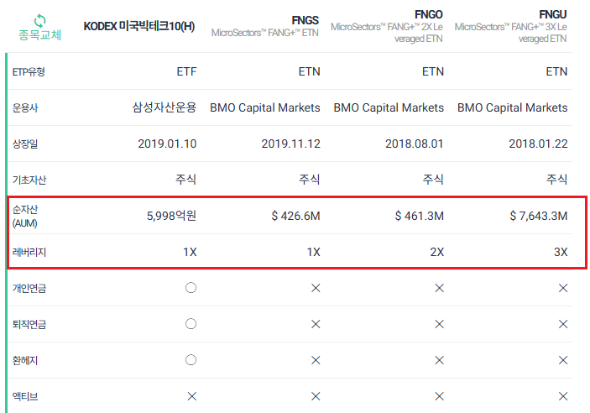Click ETF value for KODEX column
The width and height of the screenshot is (590, 413).
coord(186,71)
